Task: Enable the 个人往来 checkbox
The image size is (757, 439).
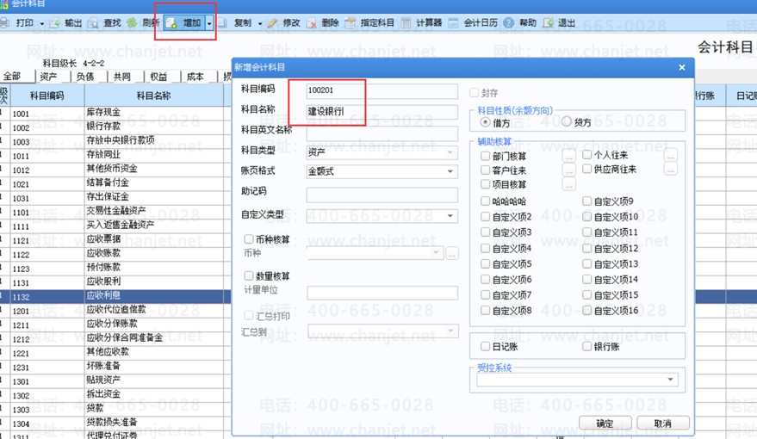Action: (x=587, y=154)
